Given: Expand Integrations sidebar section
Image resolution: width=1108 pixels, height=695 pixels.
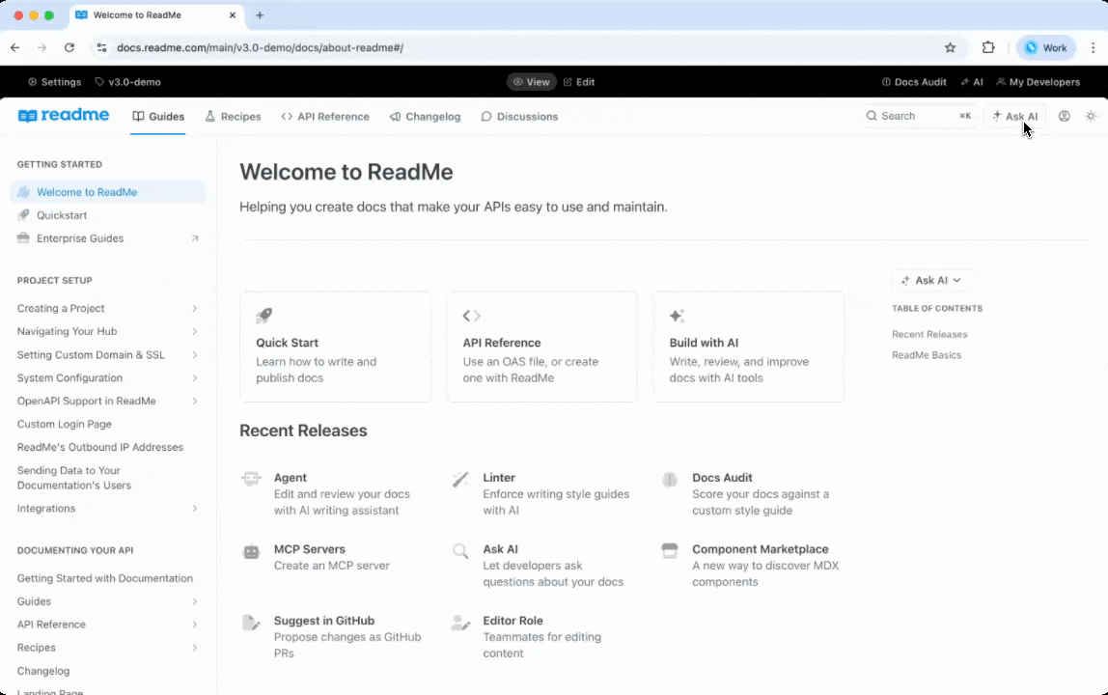Looking at the screenshot, I should (194, 509).
